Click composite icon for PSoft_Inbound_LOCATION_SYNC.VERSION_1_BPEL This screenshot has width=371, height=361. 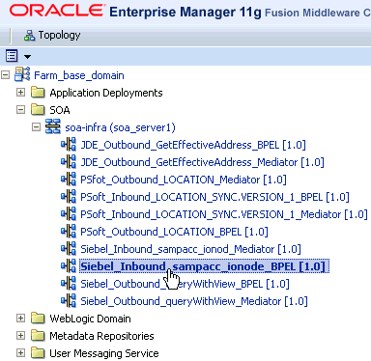coord(69,197)
